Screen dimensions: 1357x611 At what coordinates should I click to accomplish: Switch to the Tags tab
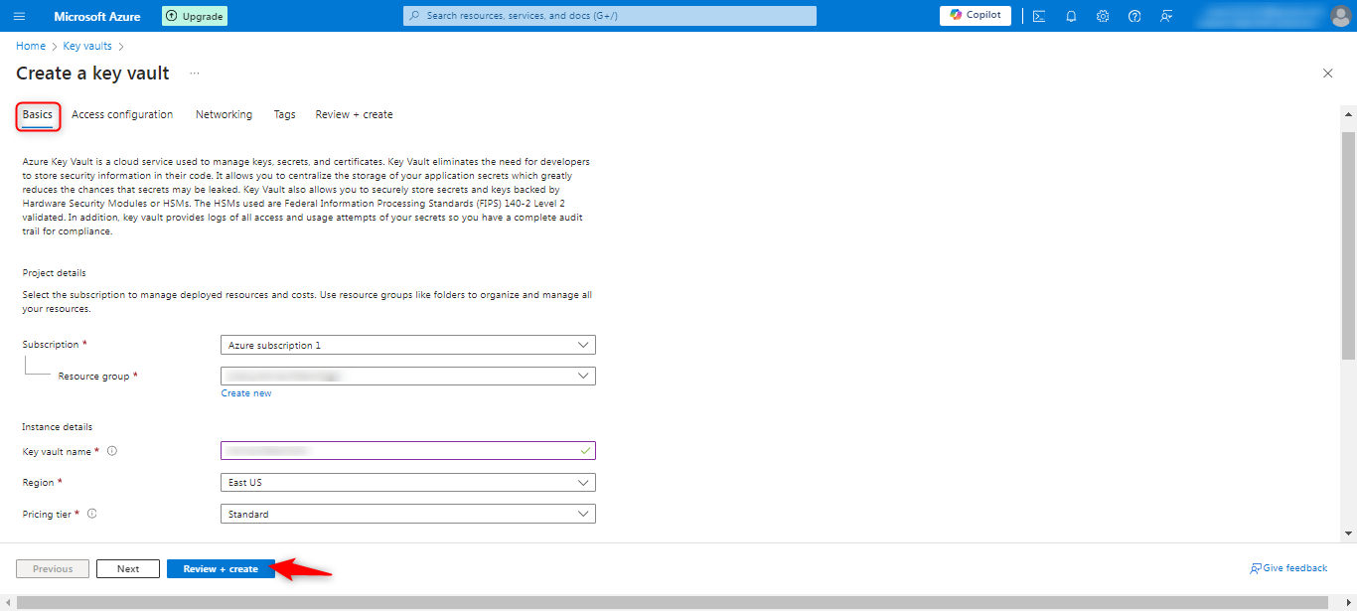pos(285,114)
